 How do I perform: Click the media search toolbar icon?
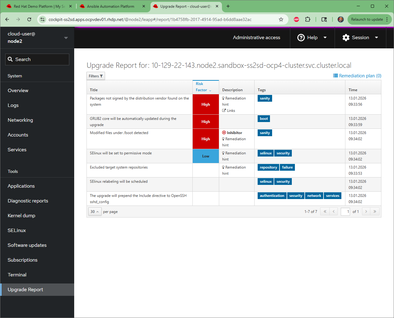tap(324, 19)
